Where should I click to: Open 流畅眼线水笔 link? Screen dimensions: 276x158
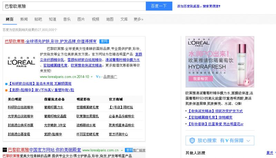[86, 125]
